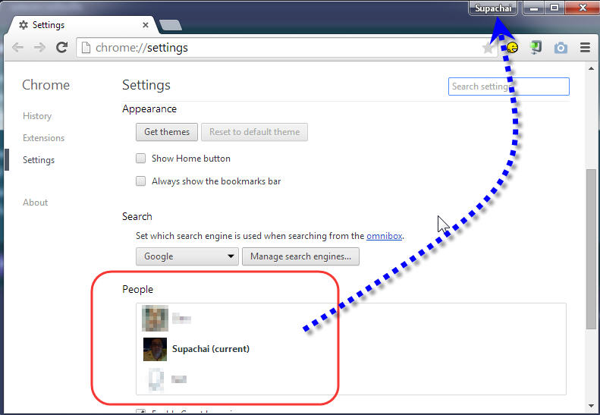
Task: Expand the Google search engine dropdown
Action: (187, 256)
